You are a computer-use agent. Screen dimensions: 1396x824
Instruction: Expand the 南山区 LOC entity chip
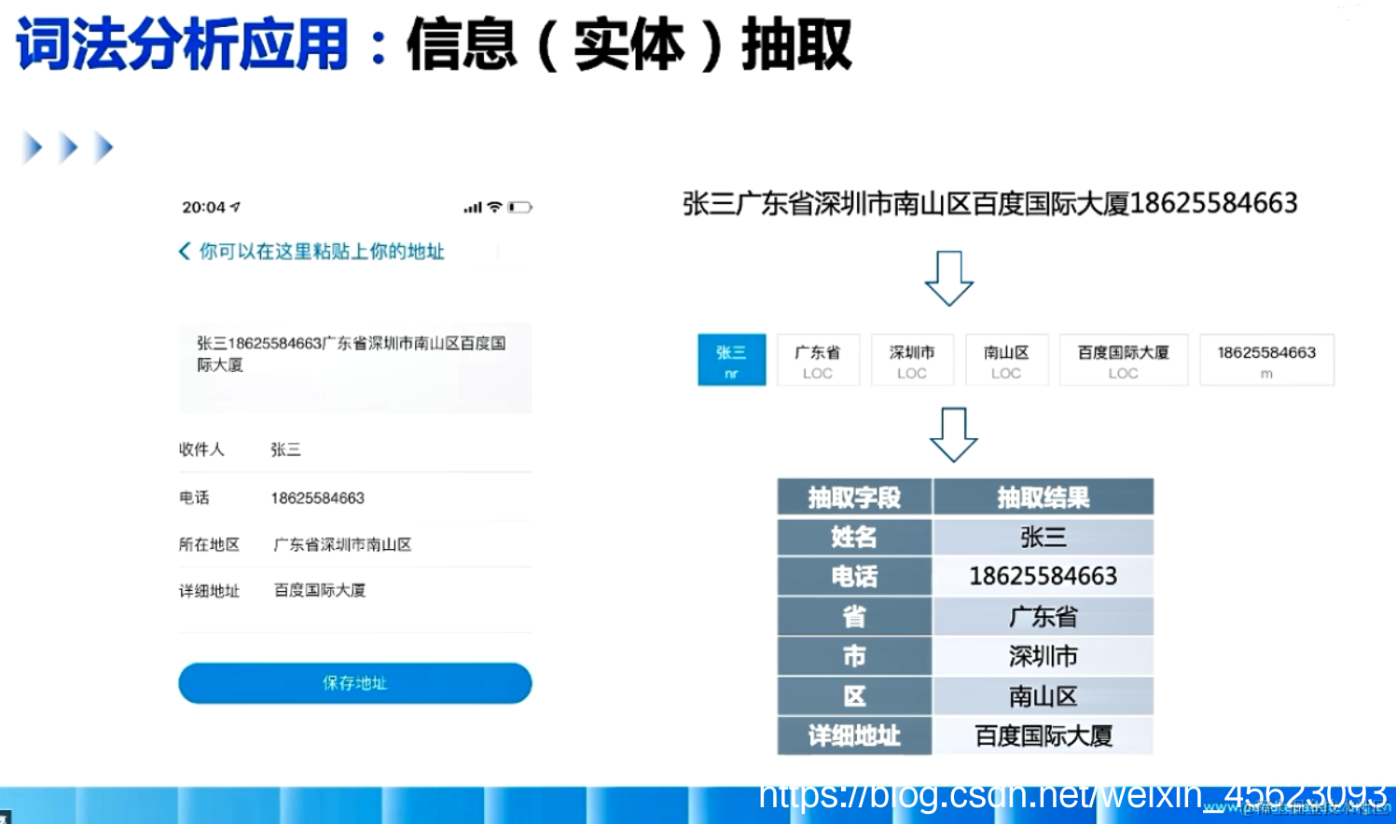coord(1006,360)
